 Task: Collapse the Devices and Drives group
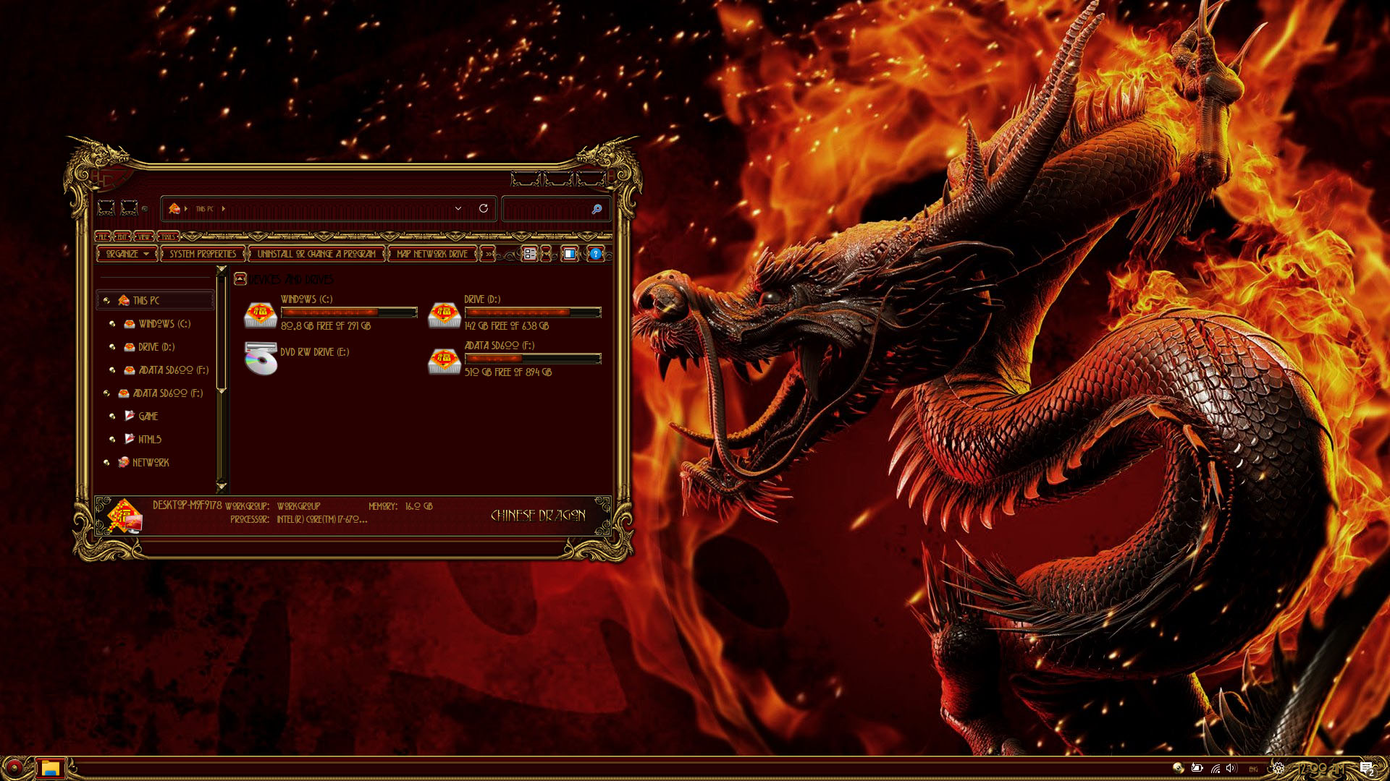coord(240,279)
